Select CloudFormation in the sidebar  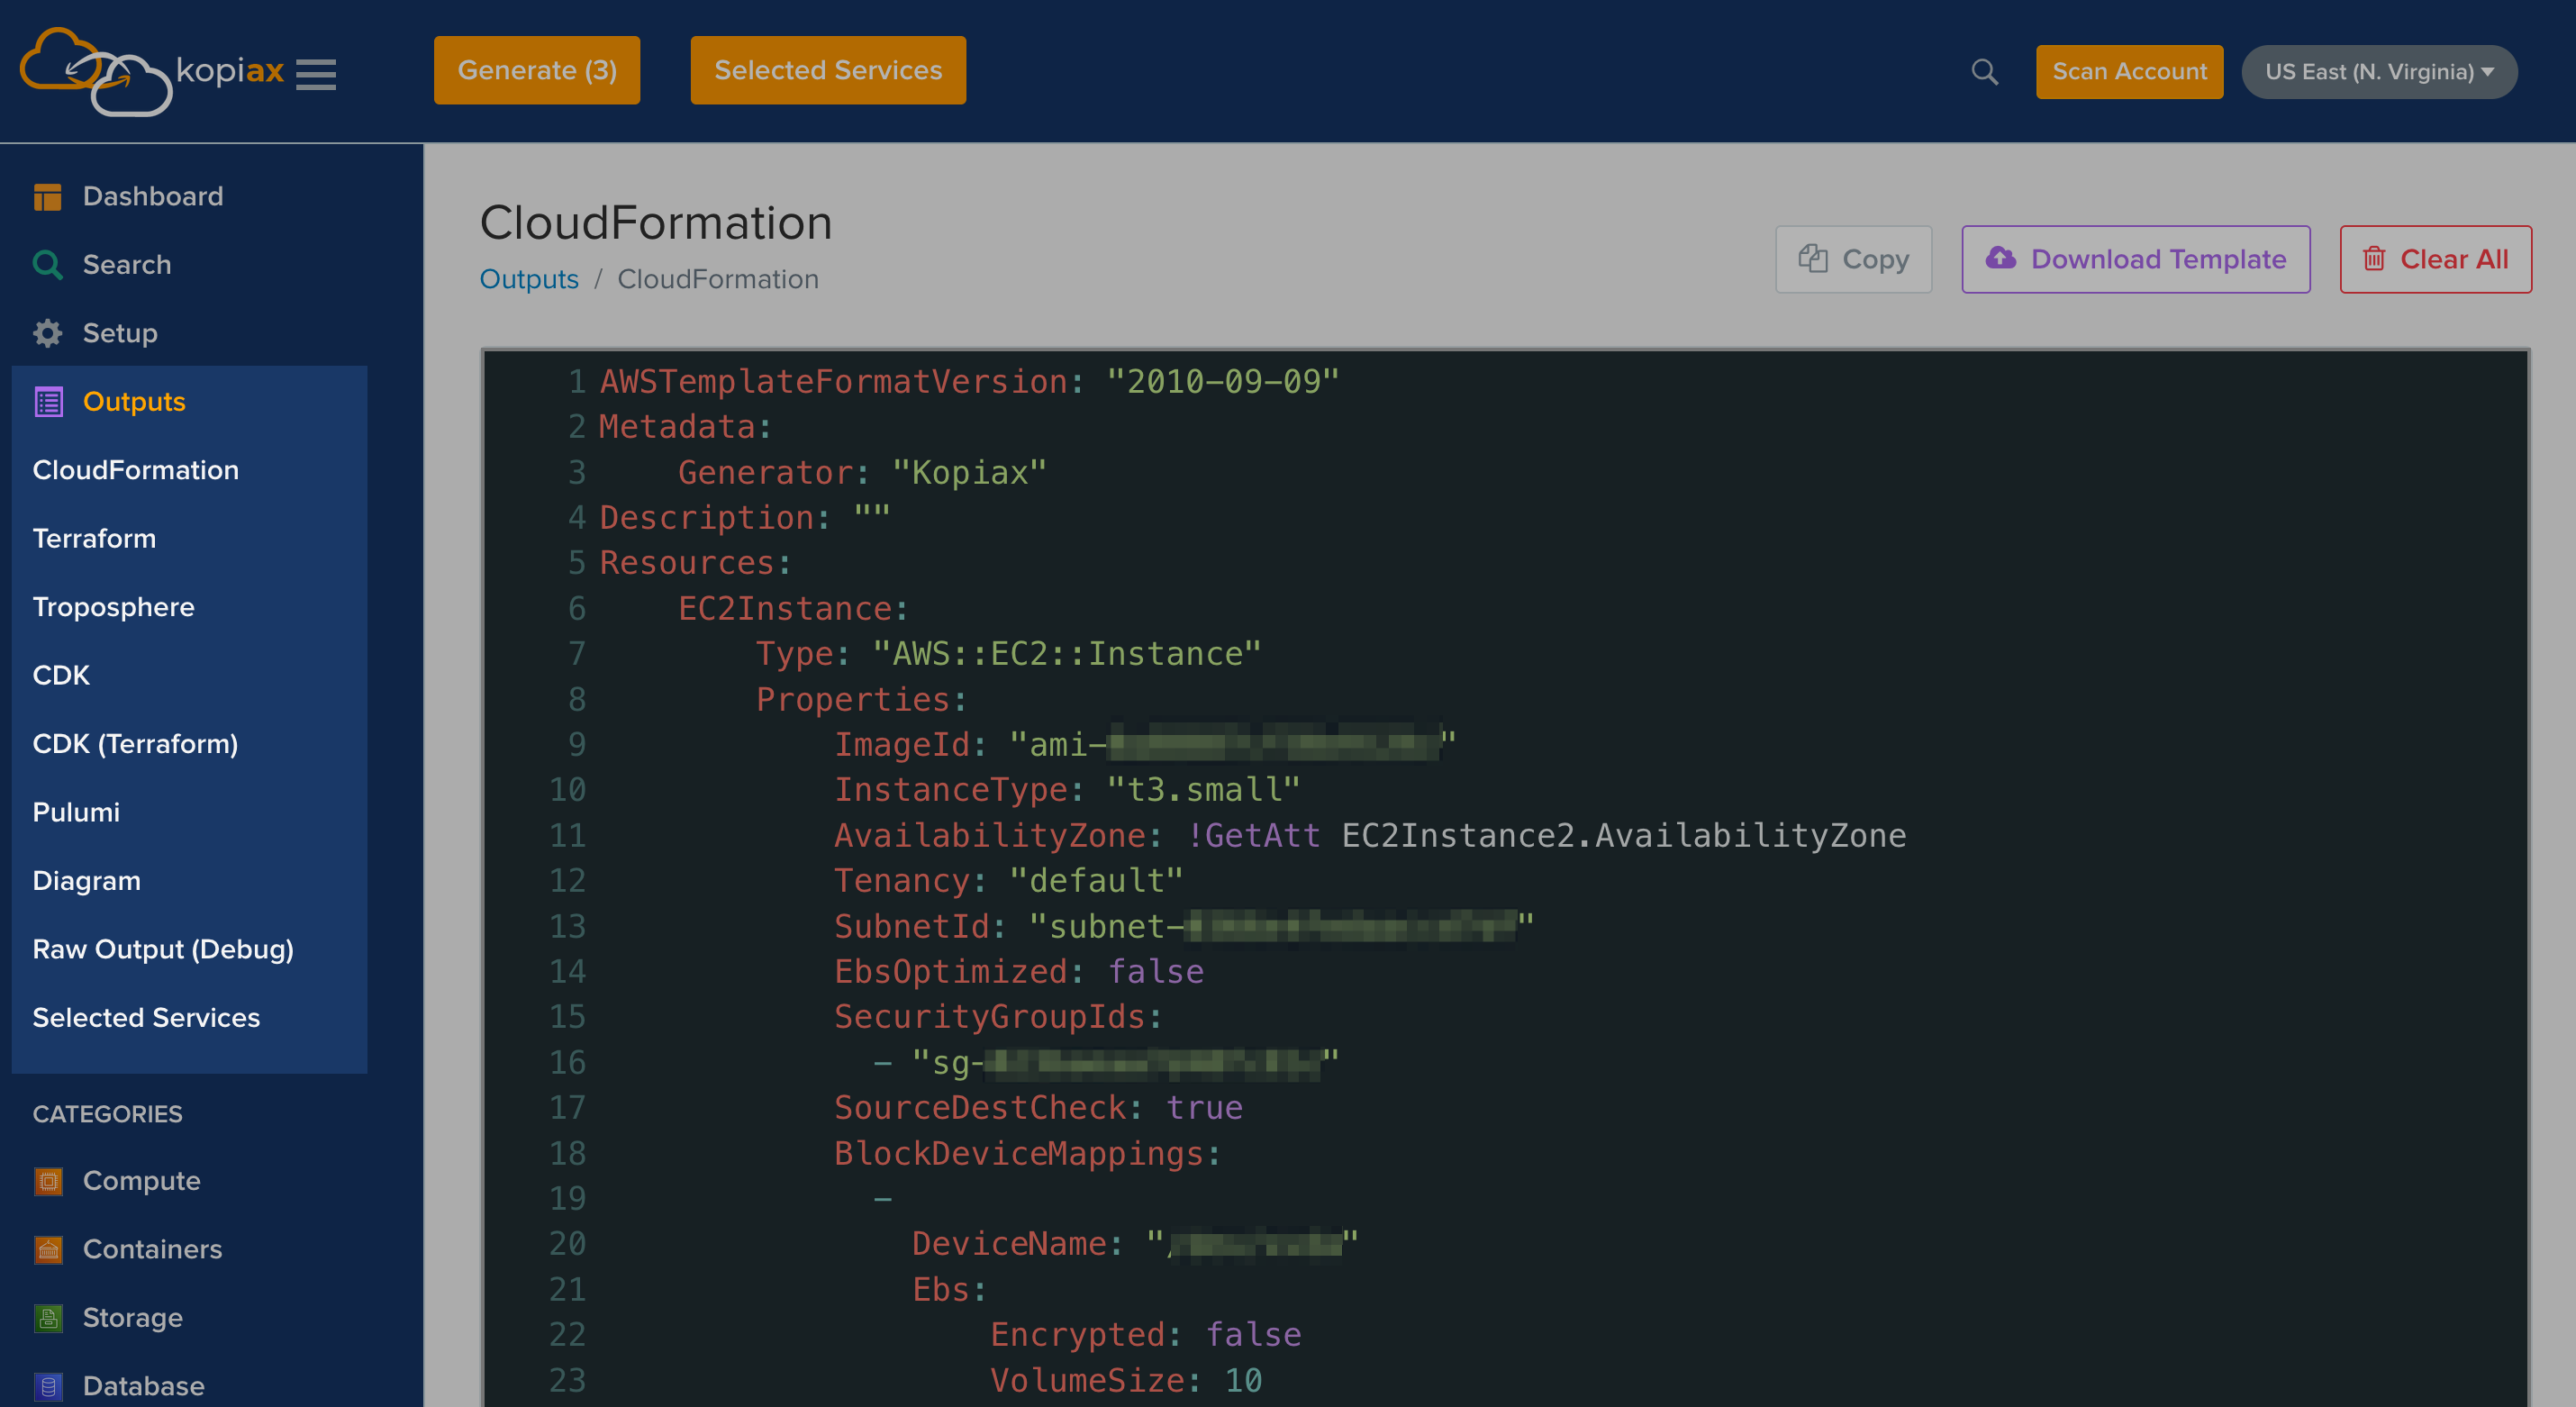pos(136,470)
